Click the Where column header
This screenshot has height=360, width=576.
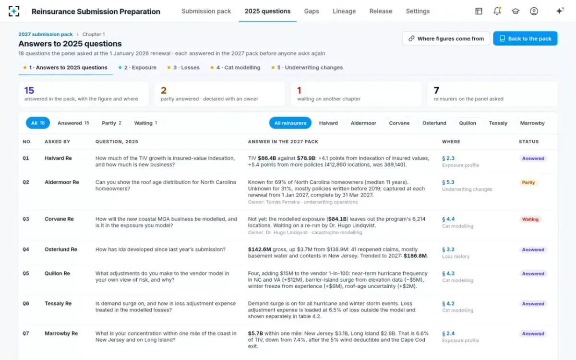pyautogui.click(x=451, y=142)
